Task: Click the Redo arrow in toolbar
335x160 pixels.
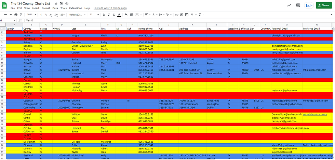Action: [11, 15]
